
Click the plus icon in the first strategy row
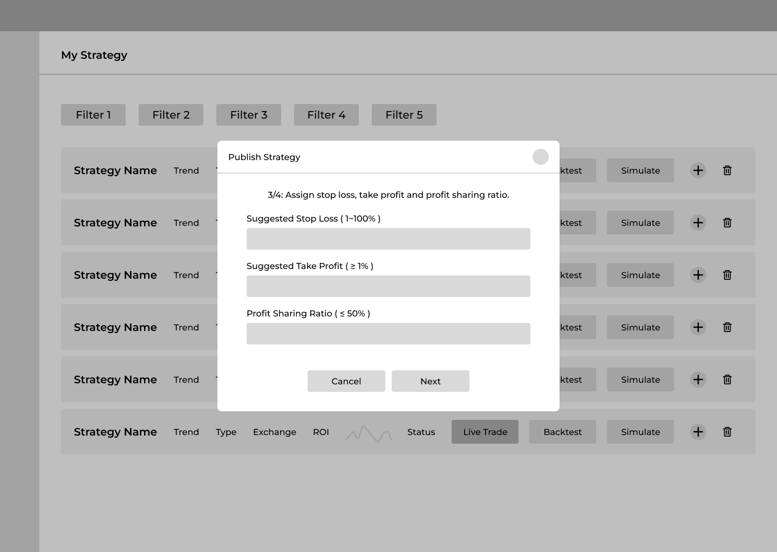(698, 170)
